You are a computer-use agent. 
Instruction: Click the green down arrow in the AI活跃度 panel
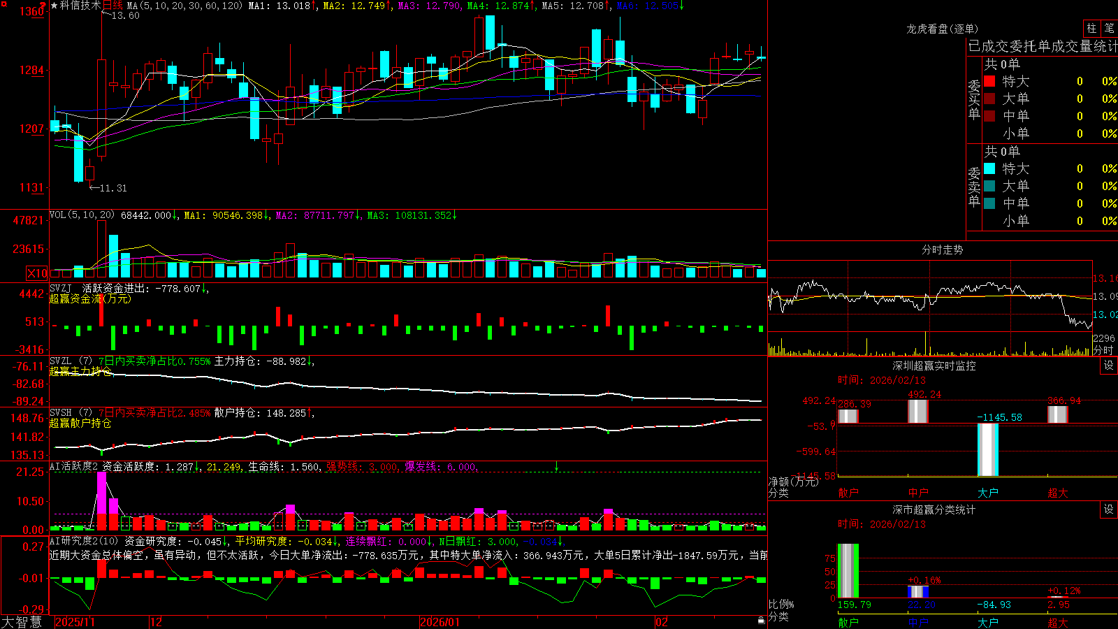(x=556, y=466)
